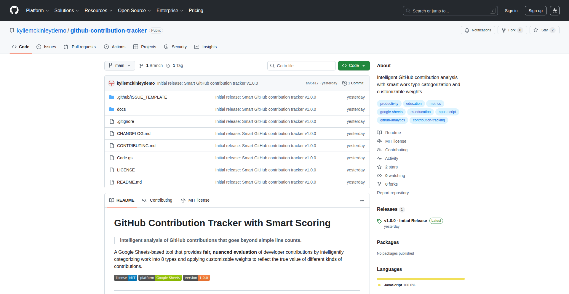
Task: Open the Insights tab
Action: (x=206, y=47)
